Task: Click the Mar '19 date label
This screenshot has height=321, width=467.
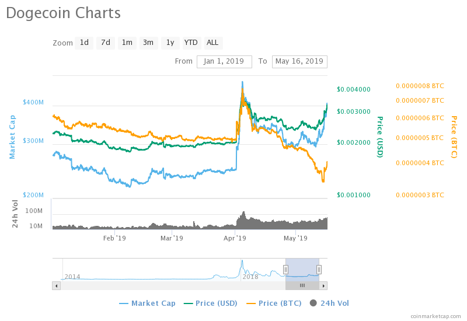Action: (172, 238)
